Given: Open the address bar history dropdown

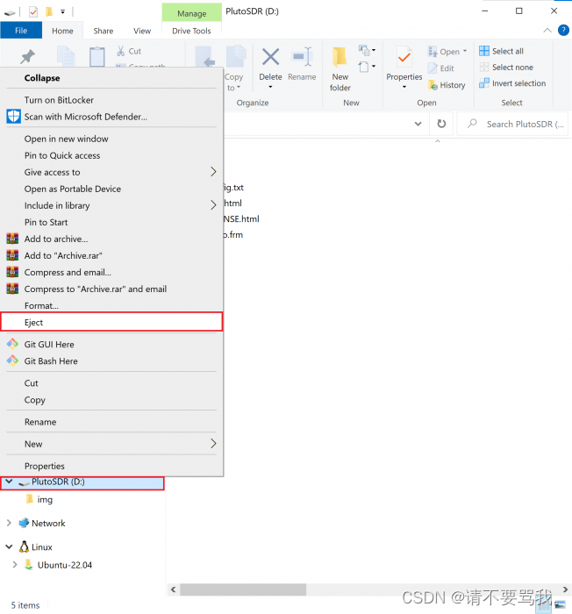Looking at the screenshot, I should pos(418,124).
